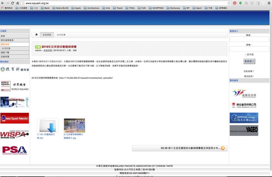
Task: Click the 本站消息 category link under the title
Action: [x=48, y=50]
